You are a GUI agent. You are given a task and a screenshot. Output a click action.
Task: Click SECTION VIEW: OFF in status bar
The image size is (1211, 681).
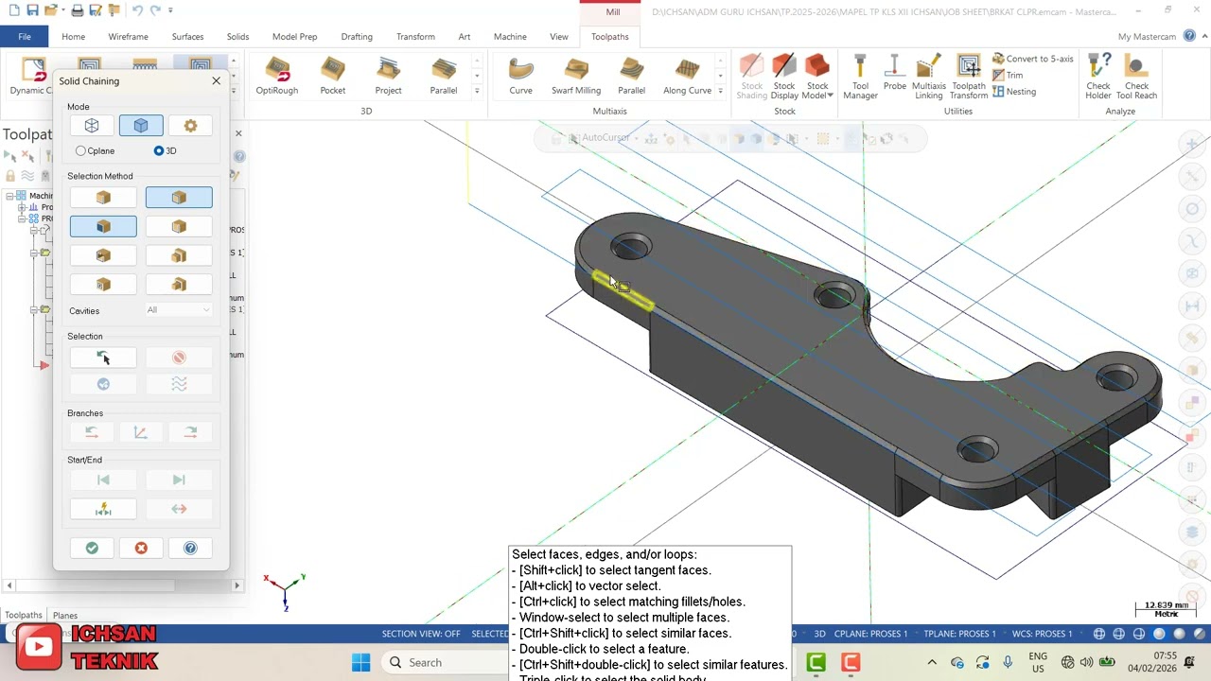coord(421,634)
